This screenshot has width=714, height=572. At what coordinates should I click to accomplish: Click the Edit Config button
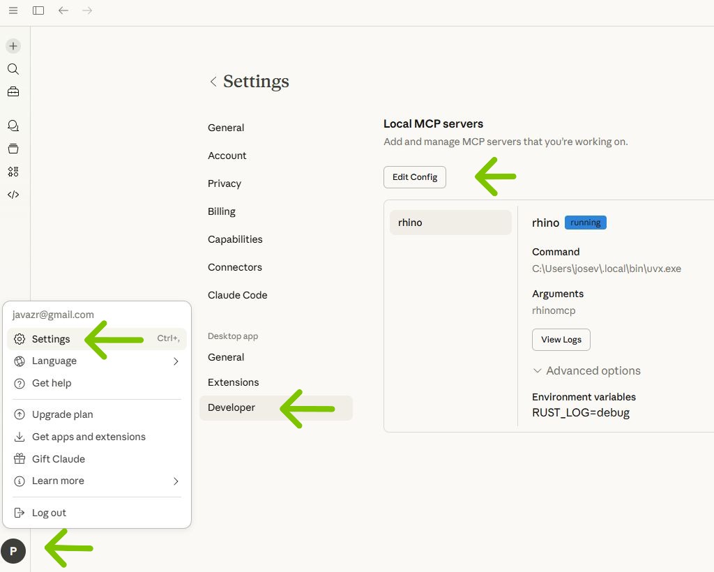point(414,177)
